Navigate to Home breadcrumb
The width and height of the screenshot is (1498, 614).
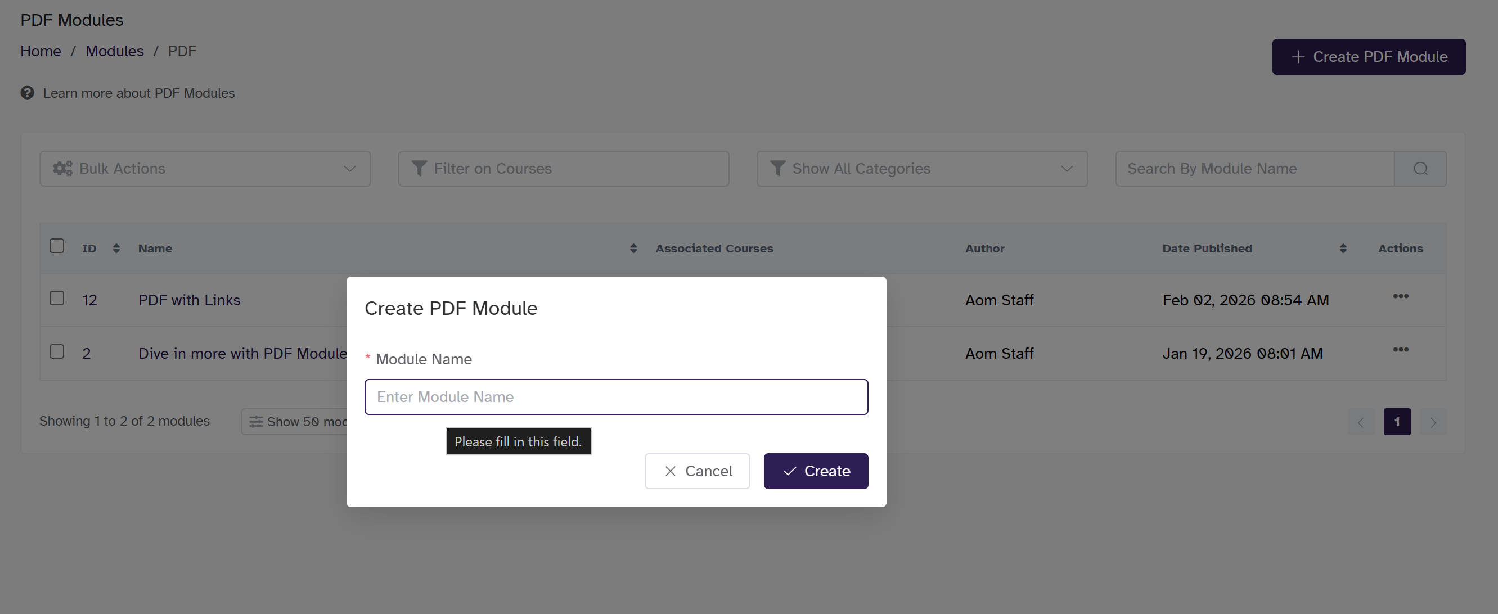41,51
